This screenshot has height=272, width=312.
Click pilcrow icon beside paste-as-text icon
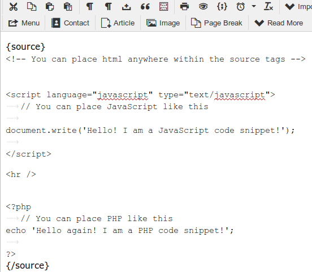(89, 7)
